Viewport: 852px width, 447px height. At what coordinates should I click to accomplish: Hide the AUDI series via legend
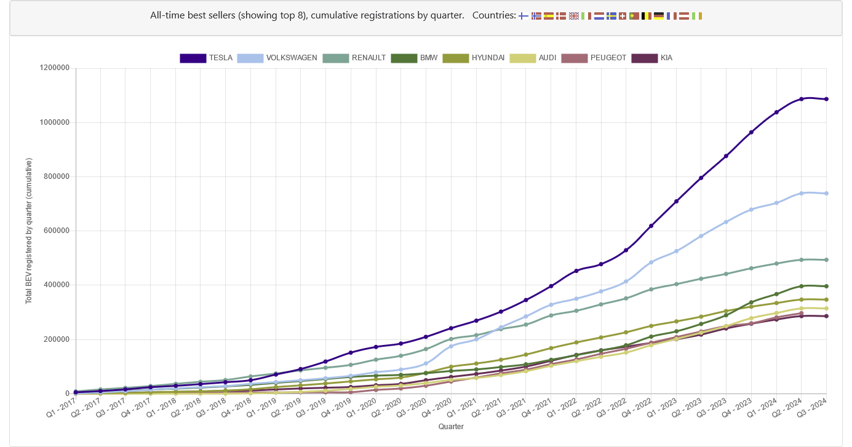click(x=533, y=58)
